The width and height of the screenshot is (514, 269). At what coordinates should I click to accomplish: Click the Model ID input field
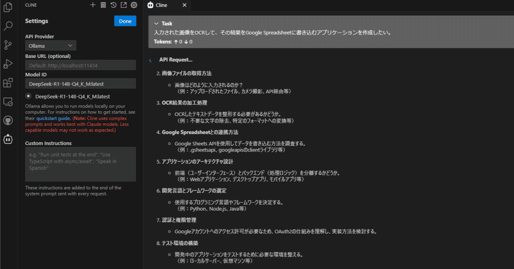[x=80, y=84]
